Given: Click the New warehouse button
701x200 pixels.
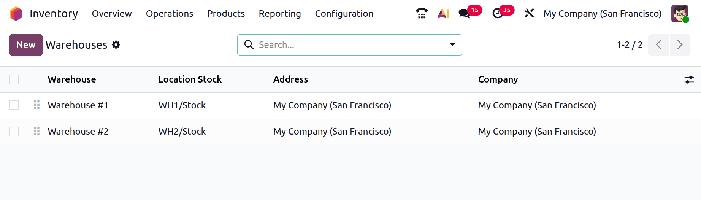Looking at the screenshot, I should click(26, 45).
